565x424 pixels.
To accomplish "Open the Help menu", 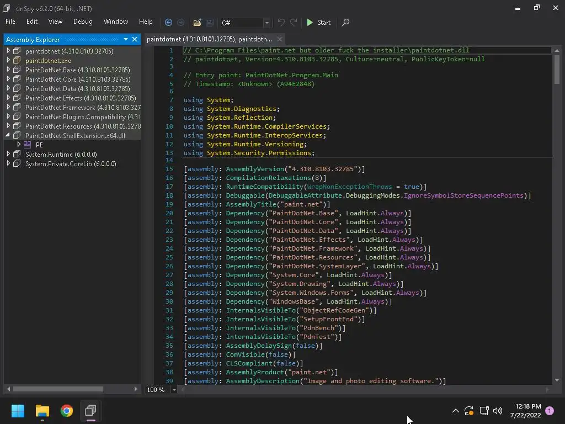I will [146, 22].
